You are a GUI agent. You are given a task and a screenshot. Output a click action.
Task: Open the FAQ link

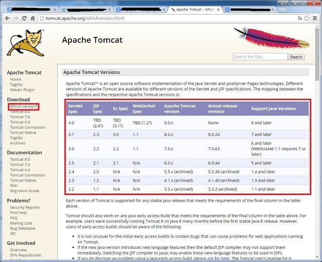[x=14, y=218]
